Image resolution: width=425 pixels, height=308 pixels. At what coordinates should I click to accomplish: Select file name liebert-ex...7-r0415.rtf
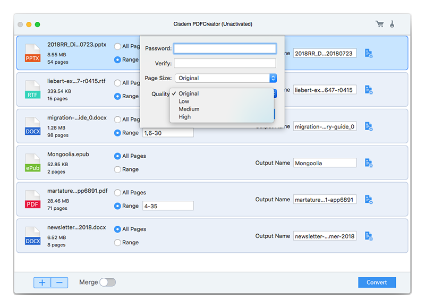[76, 81]
